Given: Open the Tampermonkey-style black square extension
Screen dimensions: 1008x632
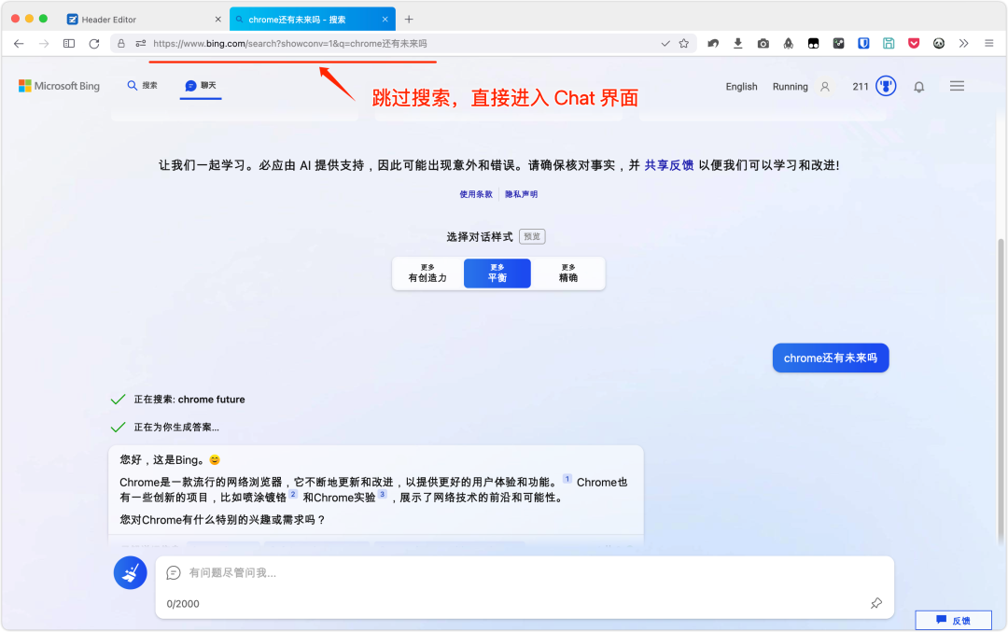Looking at the screenshot, I should (813, 44).
